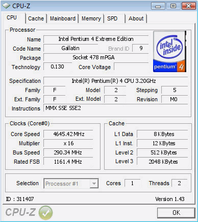The width and height of the screenshot is (198, 222).
Task: Click the Name field showing Pentium 4 Extreme Edition
Action: 96,39
